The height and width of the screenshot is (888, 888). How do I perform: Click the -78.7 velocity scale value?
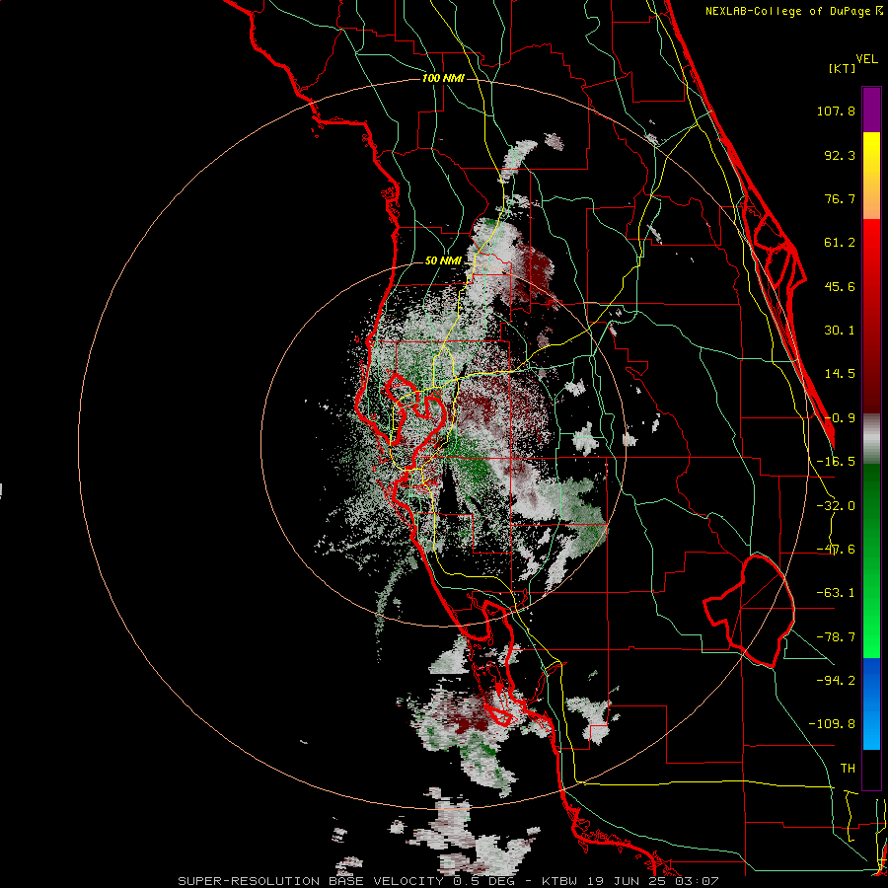pos(836,637)
